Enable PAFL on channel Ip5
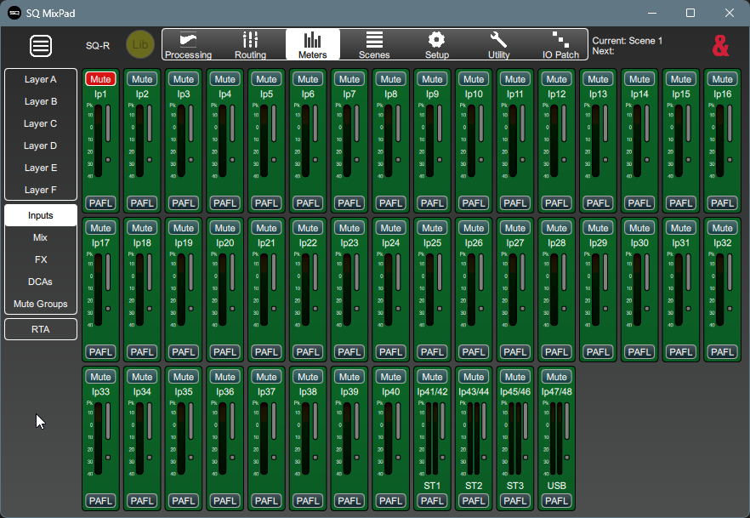Viewport: 750px width, 518px height. [x=266, y=203]
